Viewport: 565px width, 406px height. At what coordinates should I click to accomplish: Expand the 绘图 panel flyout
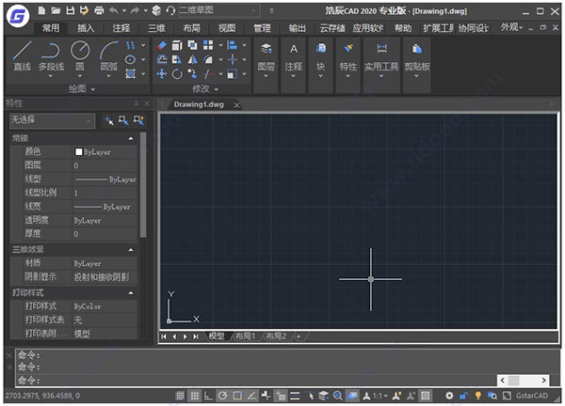point(82,88)
